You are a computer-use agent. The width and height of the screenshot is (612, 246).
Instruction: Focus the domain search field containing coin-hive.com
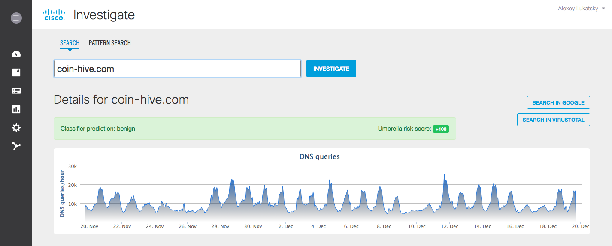[x=177, y=69]
